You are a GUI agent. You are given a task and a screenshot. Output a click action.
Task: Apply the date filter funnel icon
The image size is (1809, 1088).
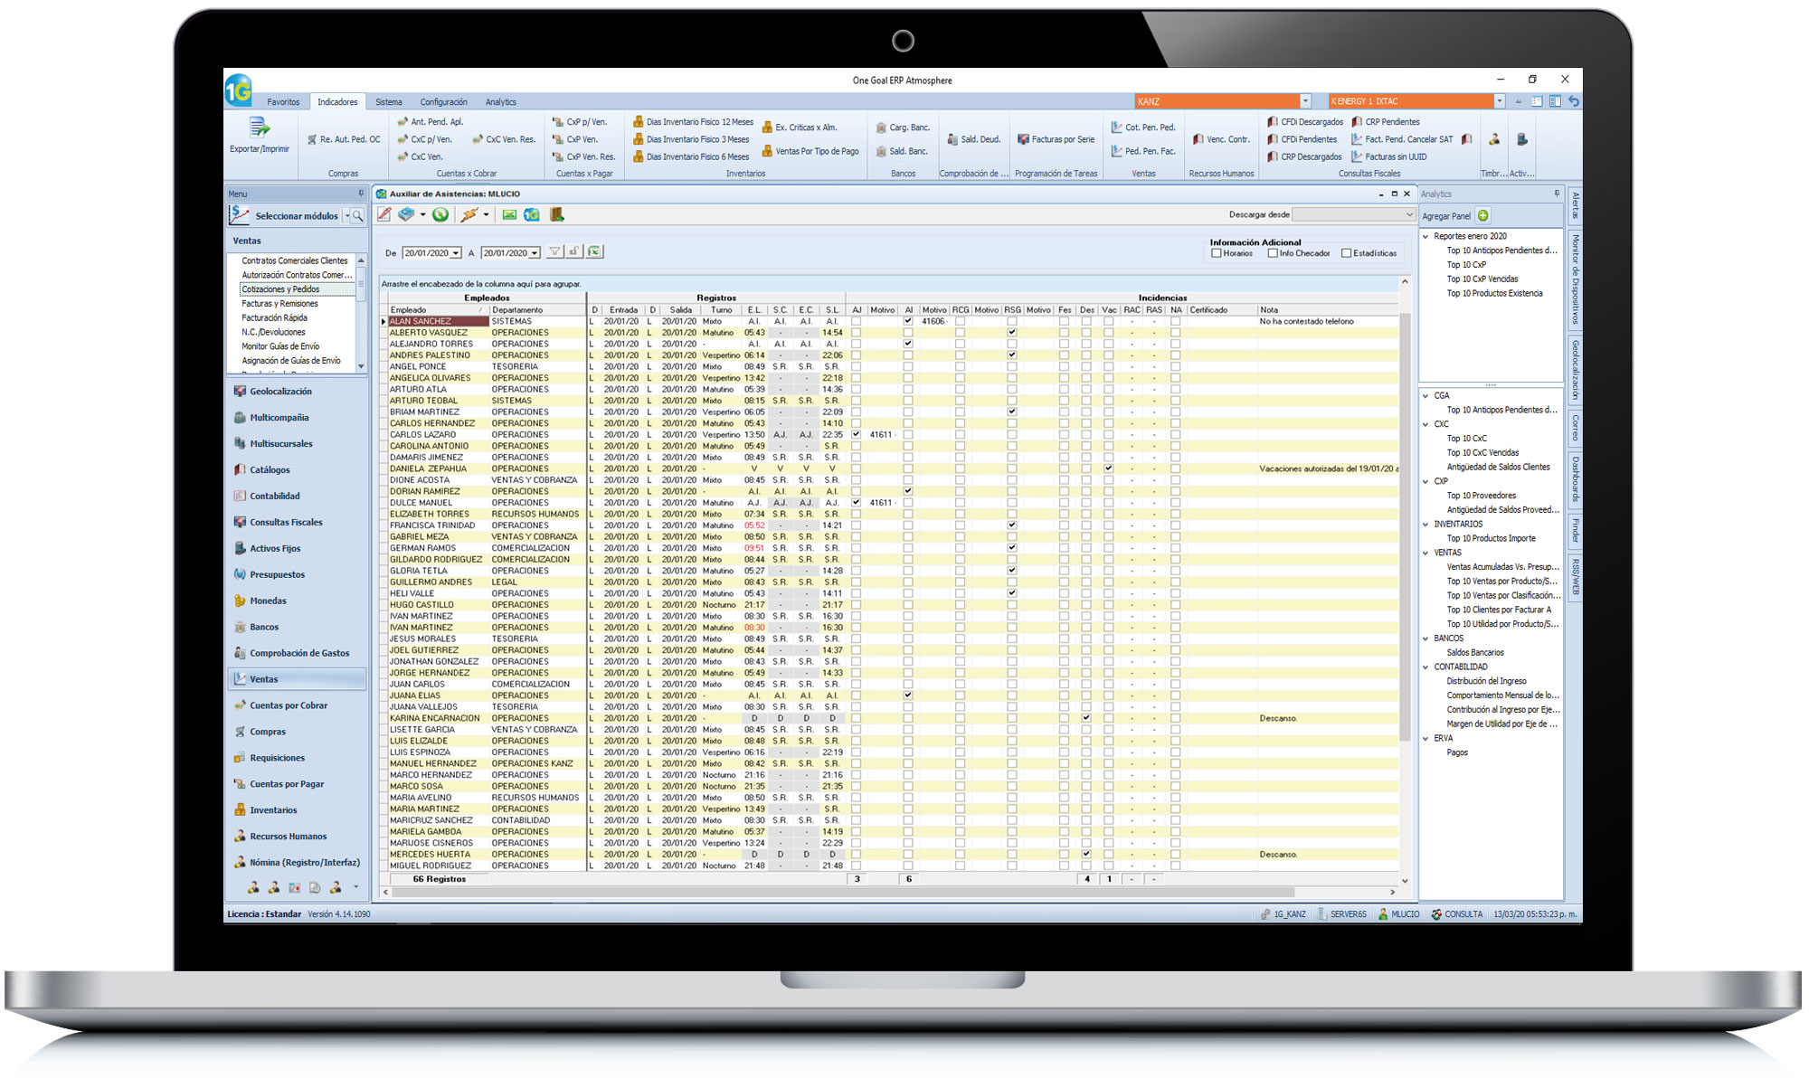[x=554, y=252]
